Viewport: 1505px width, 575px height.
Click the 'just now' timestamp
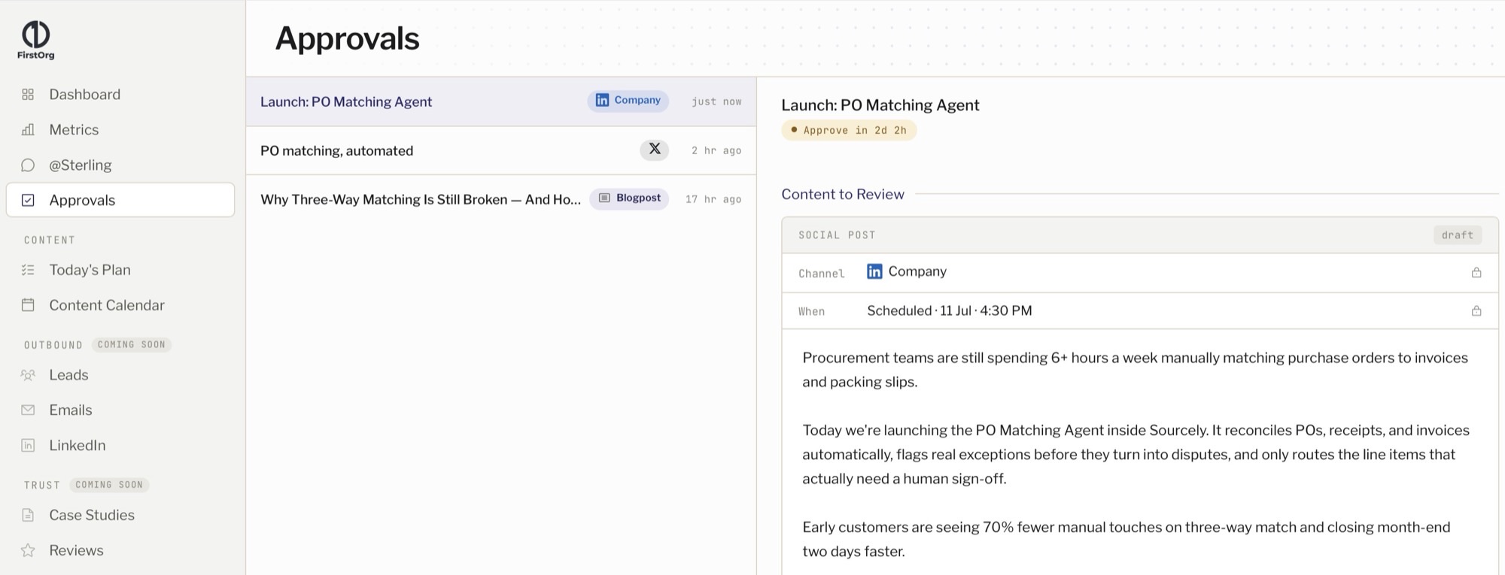coord(716,101)
